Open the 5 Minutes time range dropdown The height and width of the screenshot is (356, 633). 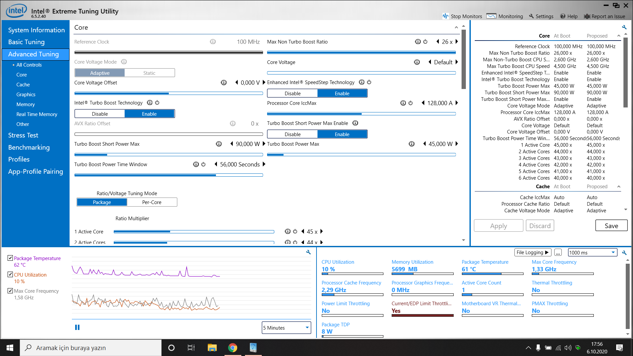[286, 328]
